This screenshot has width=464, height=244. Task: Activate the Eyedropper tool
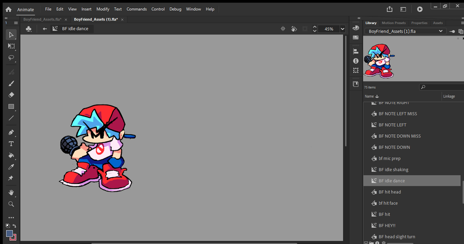[x=11, y=167]
